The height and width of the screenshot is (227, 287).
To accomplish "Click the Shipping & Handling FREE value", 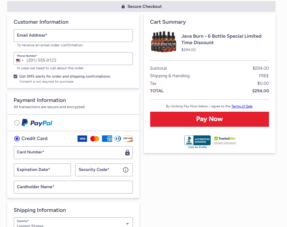I will [264, 76].
